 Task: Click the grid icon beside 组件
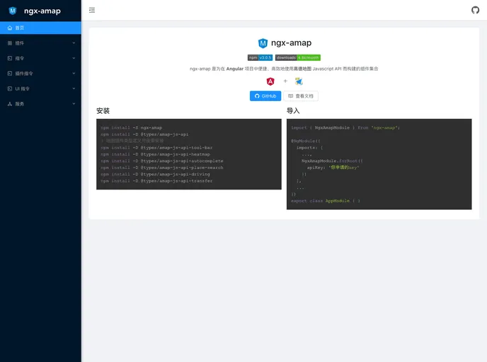pos(10,43)
